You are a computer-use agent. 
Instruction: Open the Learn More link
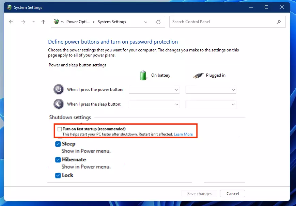(183, 134)
